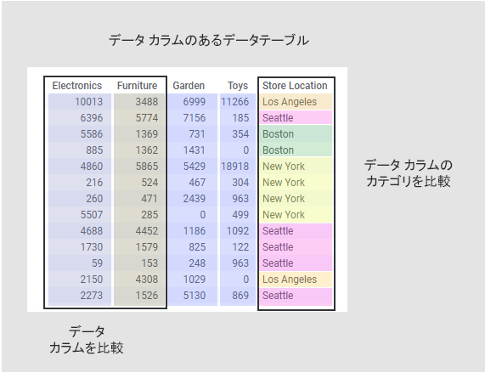
Task: Click the Furniture value 1369
Action: point(147,134)
